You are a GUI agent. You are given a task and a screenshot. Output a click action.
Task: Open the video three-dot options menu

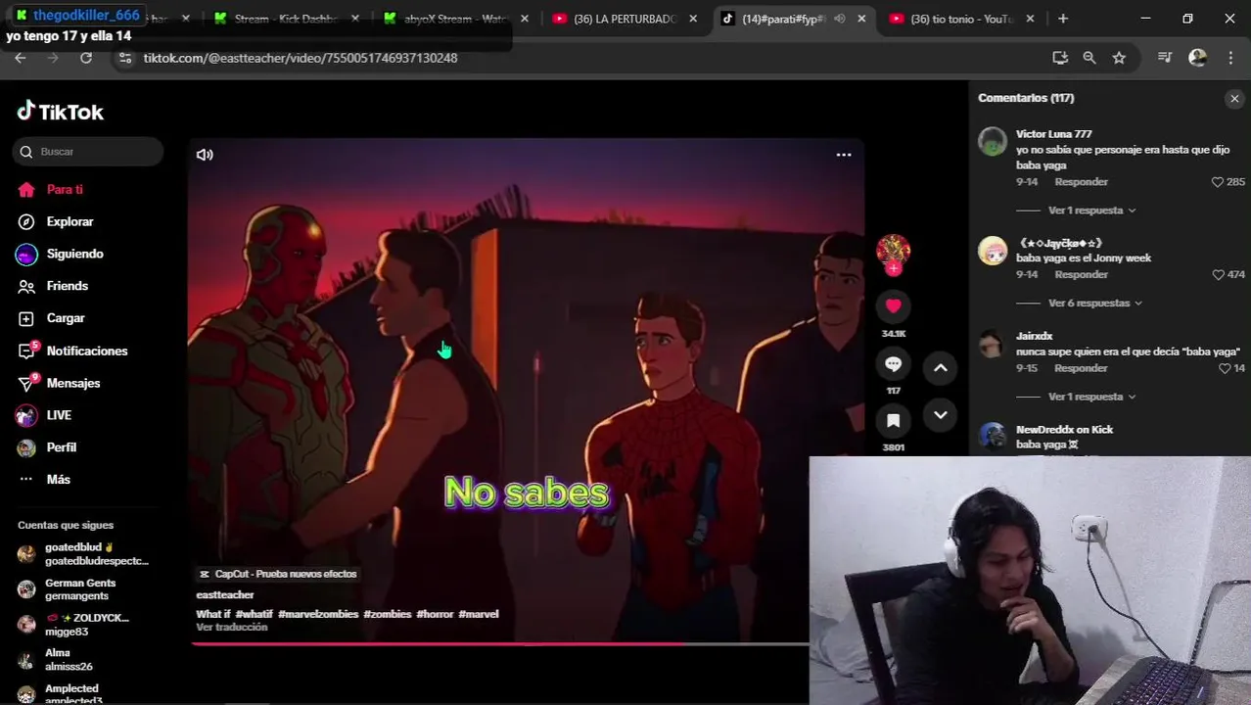coord(844,155)
